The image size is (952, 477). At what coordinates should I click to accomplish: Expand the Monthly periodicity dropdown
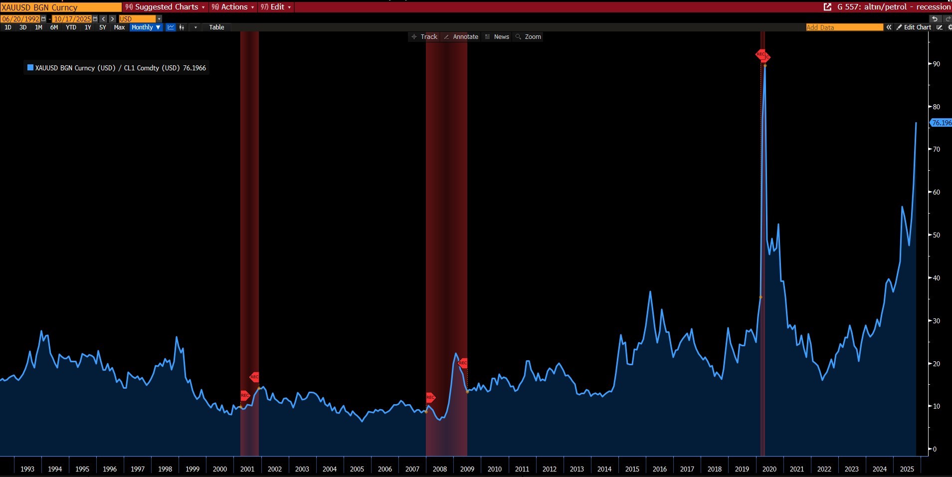pos(146,27)
